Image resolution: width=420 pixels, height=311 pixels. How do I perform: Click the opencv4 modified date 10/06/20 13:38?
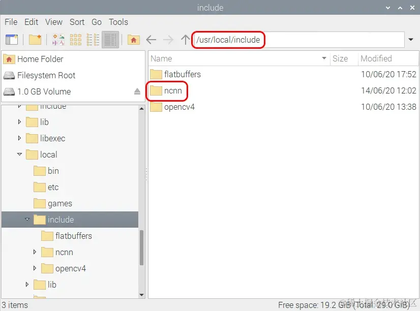[x=388, y=107]
